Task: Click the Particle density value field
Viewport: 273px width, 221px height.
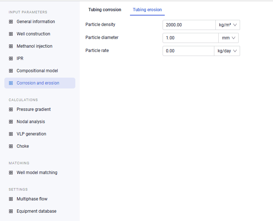Action: pos(189,25)
